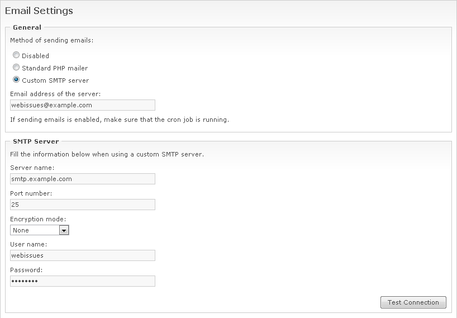Focus the User name field containing webissues

[83, 255]
